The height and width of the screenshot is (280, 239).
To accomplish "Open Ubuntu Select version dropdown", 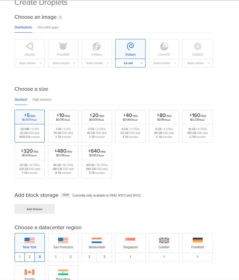I will (30, 63).
